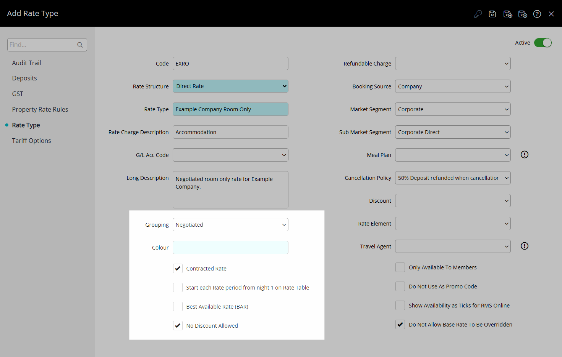Screen dimensions: 562x357
Task: Toggle the Active switch off
Action: 543,43
